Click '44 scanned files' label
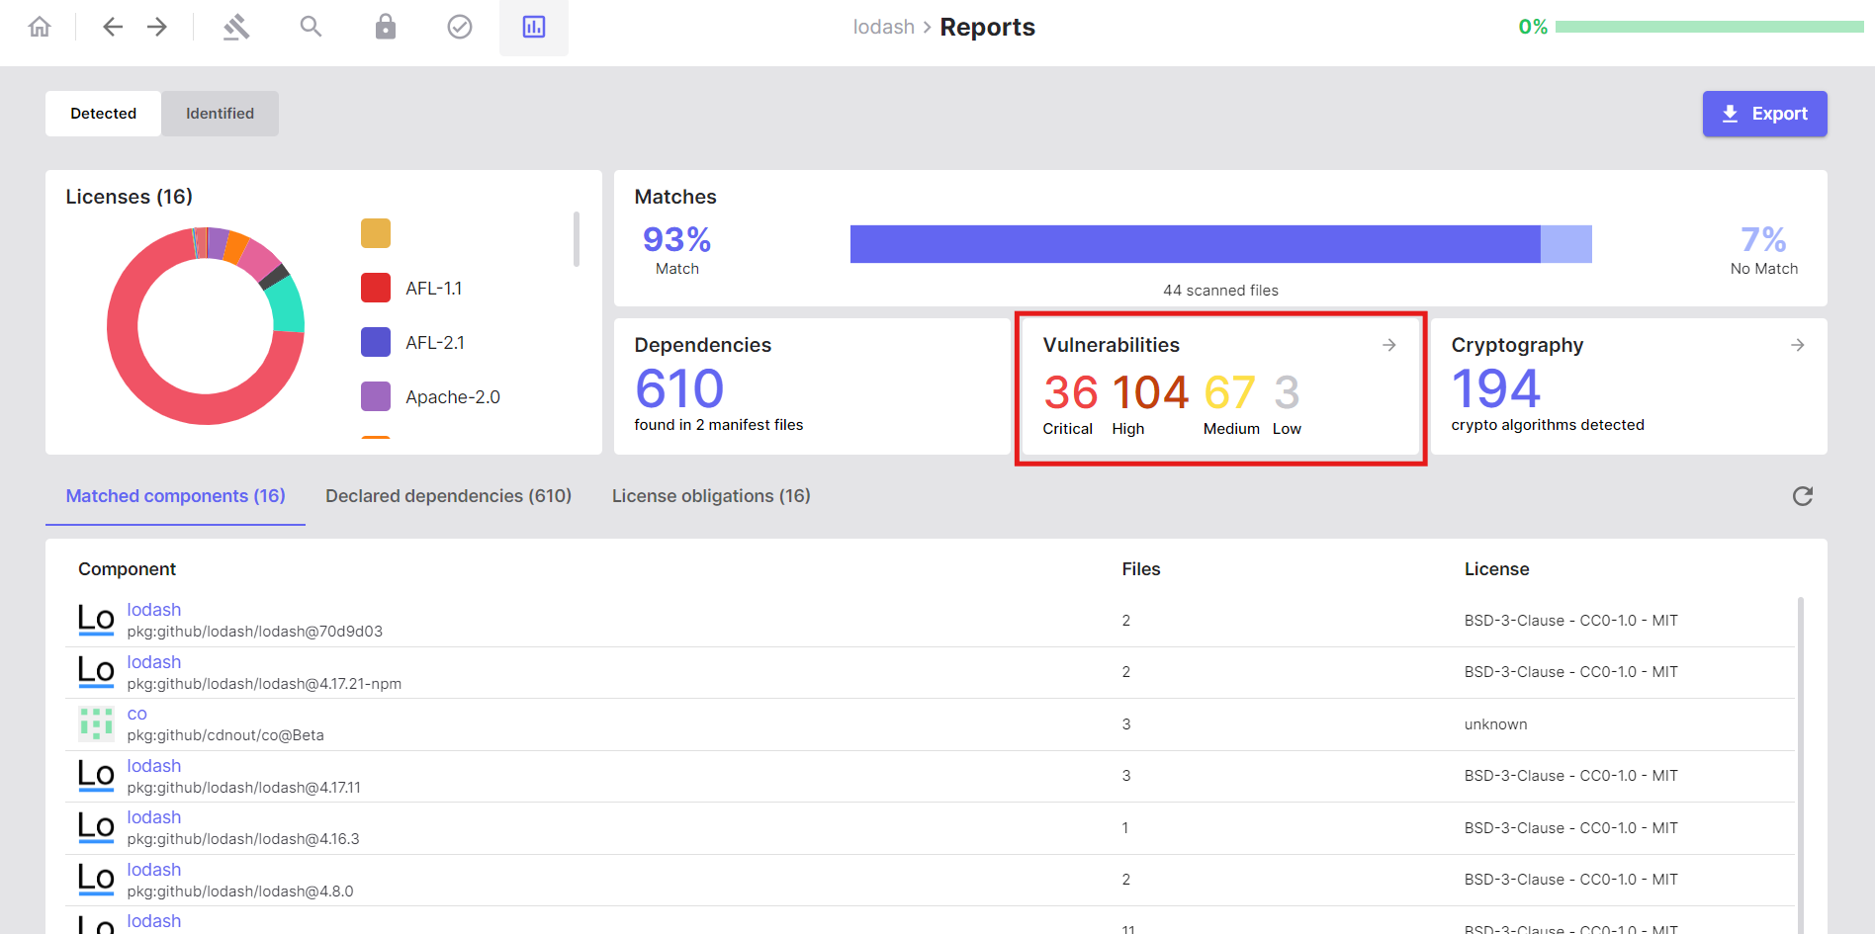Screen dimensions: 1875x934 point(1220,291)
